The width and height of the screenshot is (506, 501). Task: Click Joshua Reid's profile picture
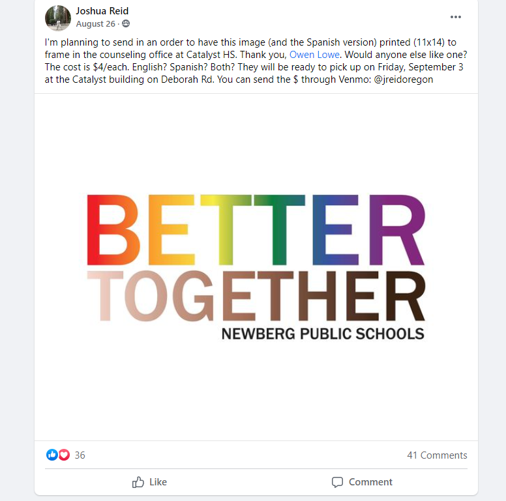58,18
